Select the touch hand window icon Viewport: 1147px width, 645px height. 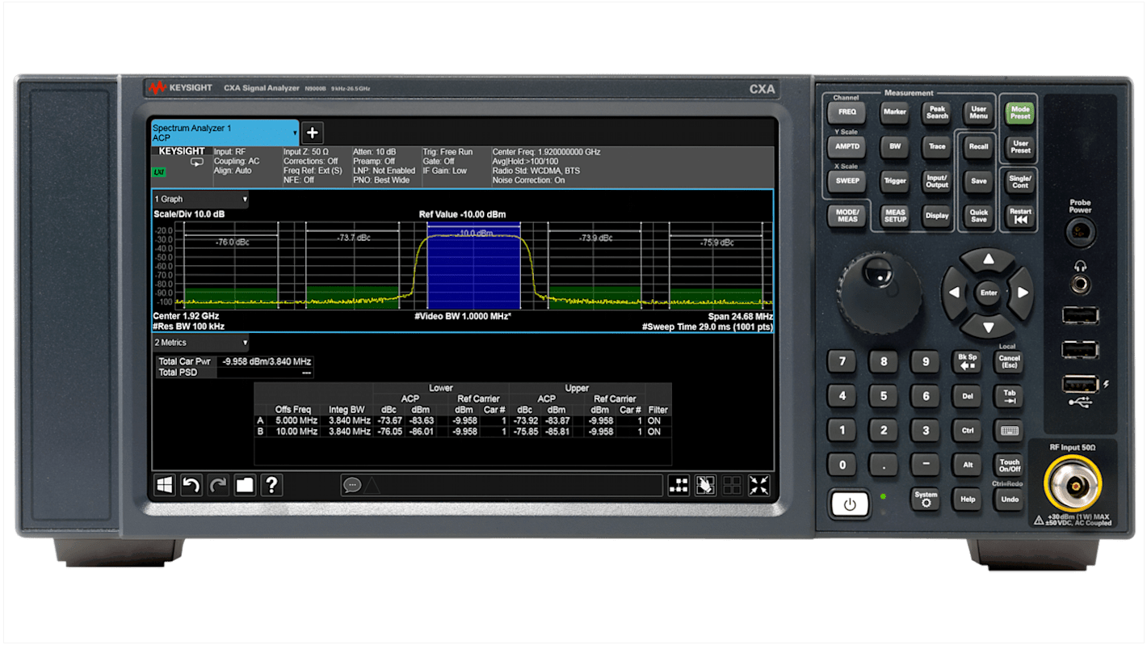coord(705,485)
